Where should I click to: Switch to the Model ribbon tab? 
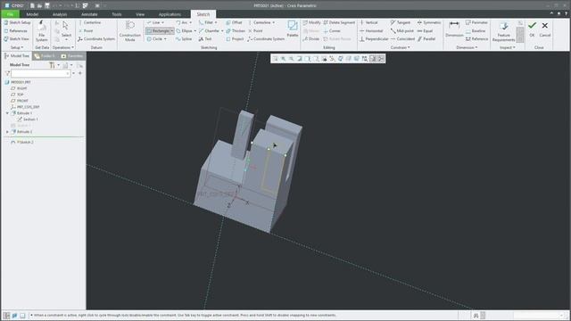coord(32,14)
